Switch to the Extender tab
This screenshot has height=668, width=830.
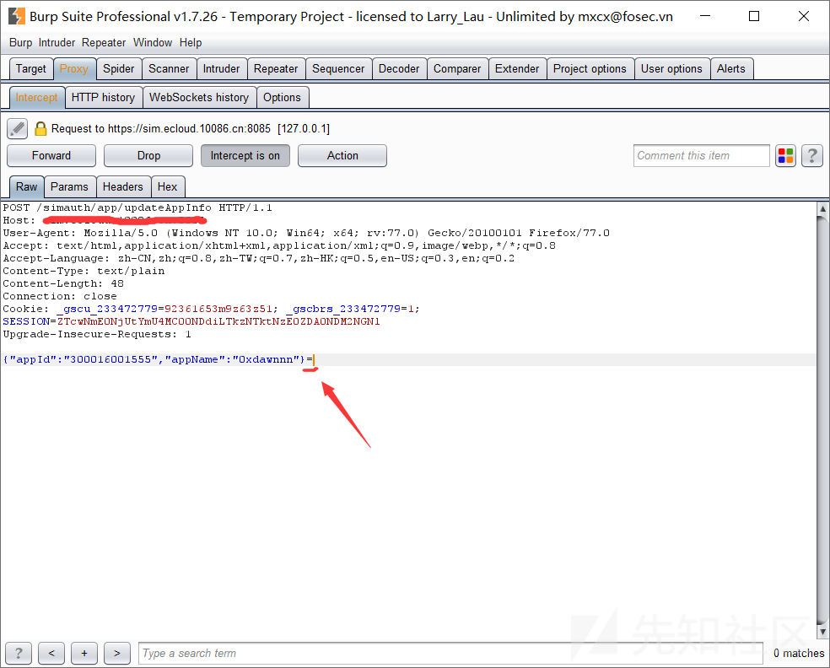(x=517, y=69)
